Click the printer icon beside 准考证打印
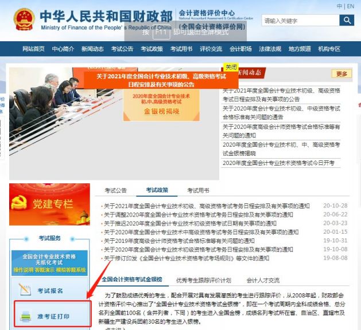This screenshot has height=330, width=361. (26, 316)
